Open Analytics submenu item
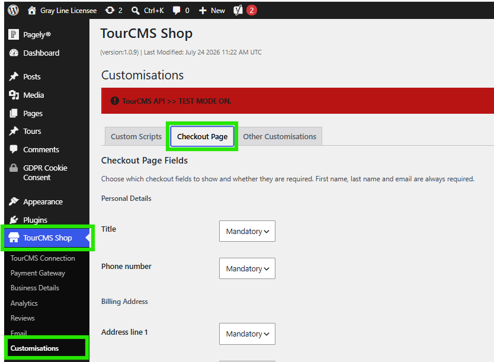This screenshot has width=494, height=362. (24, 303)
